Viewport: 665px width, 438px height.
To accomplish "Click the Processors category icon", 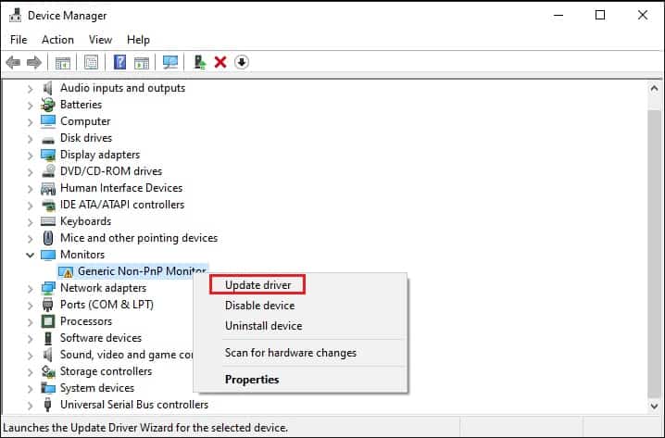I will point(48,321).
